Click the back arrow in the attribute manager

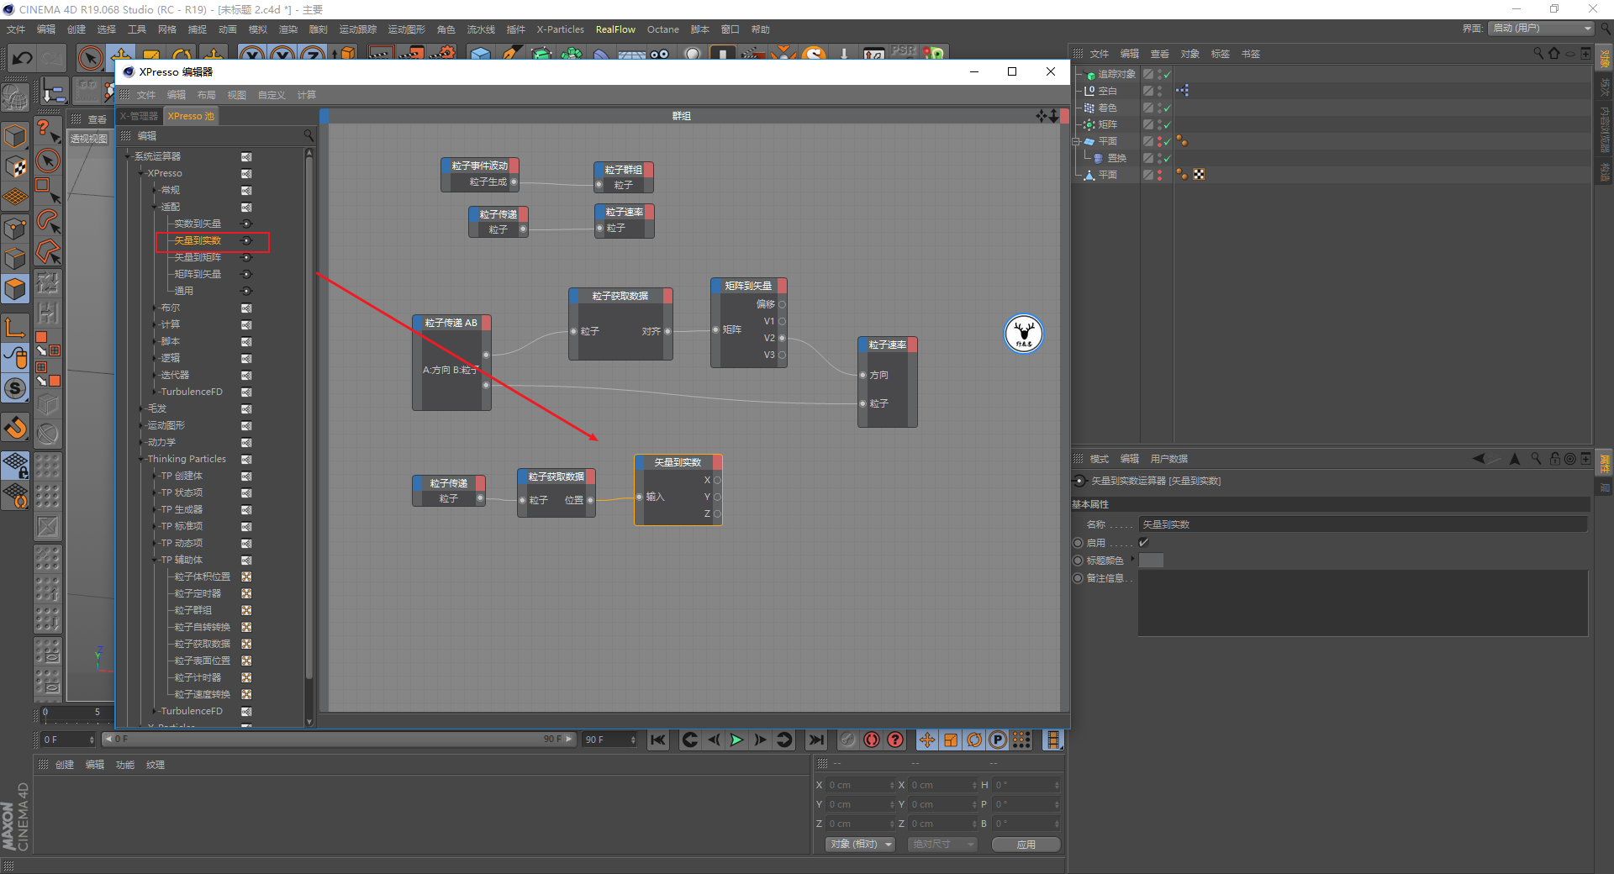coord(1479,459)
